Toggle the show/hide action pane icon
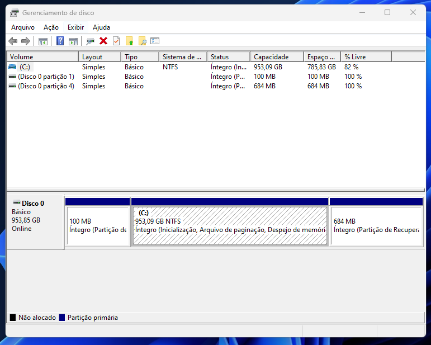431x345 pixels. [x=73, y=41]
